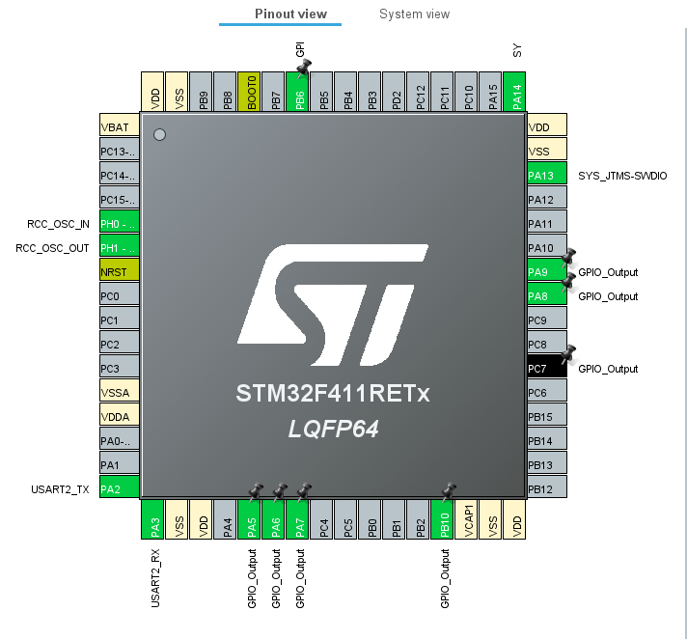
Task: Click the pushpin icon on PB6
Action: coord(303,69)
